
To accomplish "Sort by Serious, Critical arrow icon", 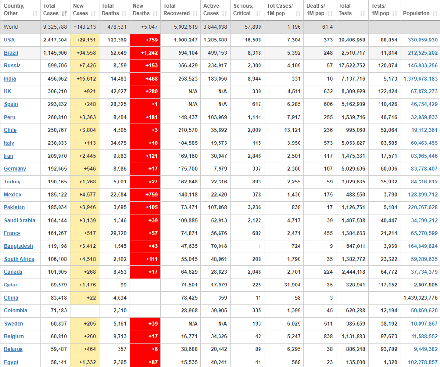I will click(259, 13).
